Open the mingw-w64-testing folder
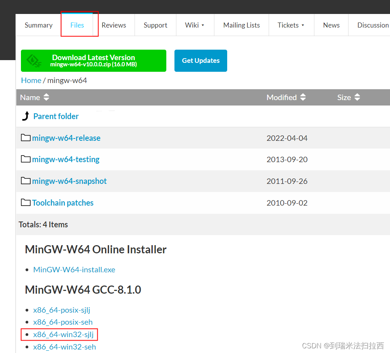Screen dimensions: 390x353 pyautogui.click(x=66, y=159)
